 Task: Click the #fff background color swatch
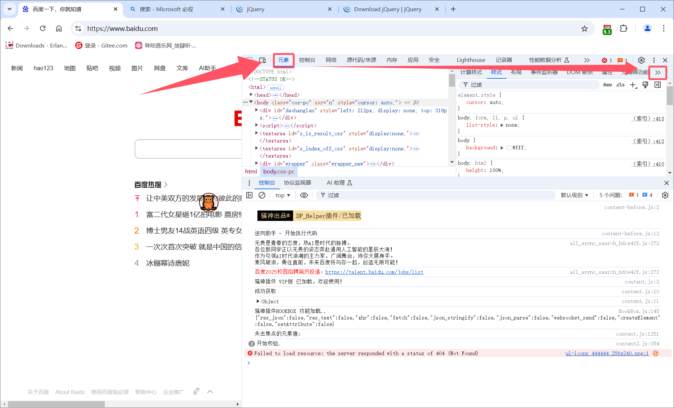coord(509,148)
